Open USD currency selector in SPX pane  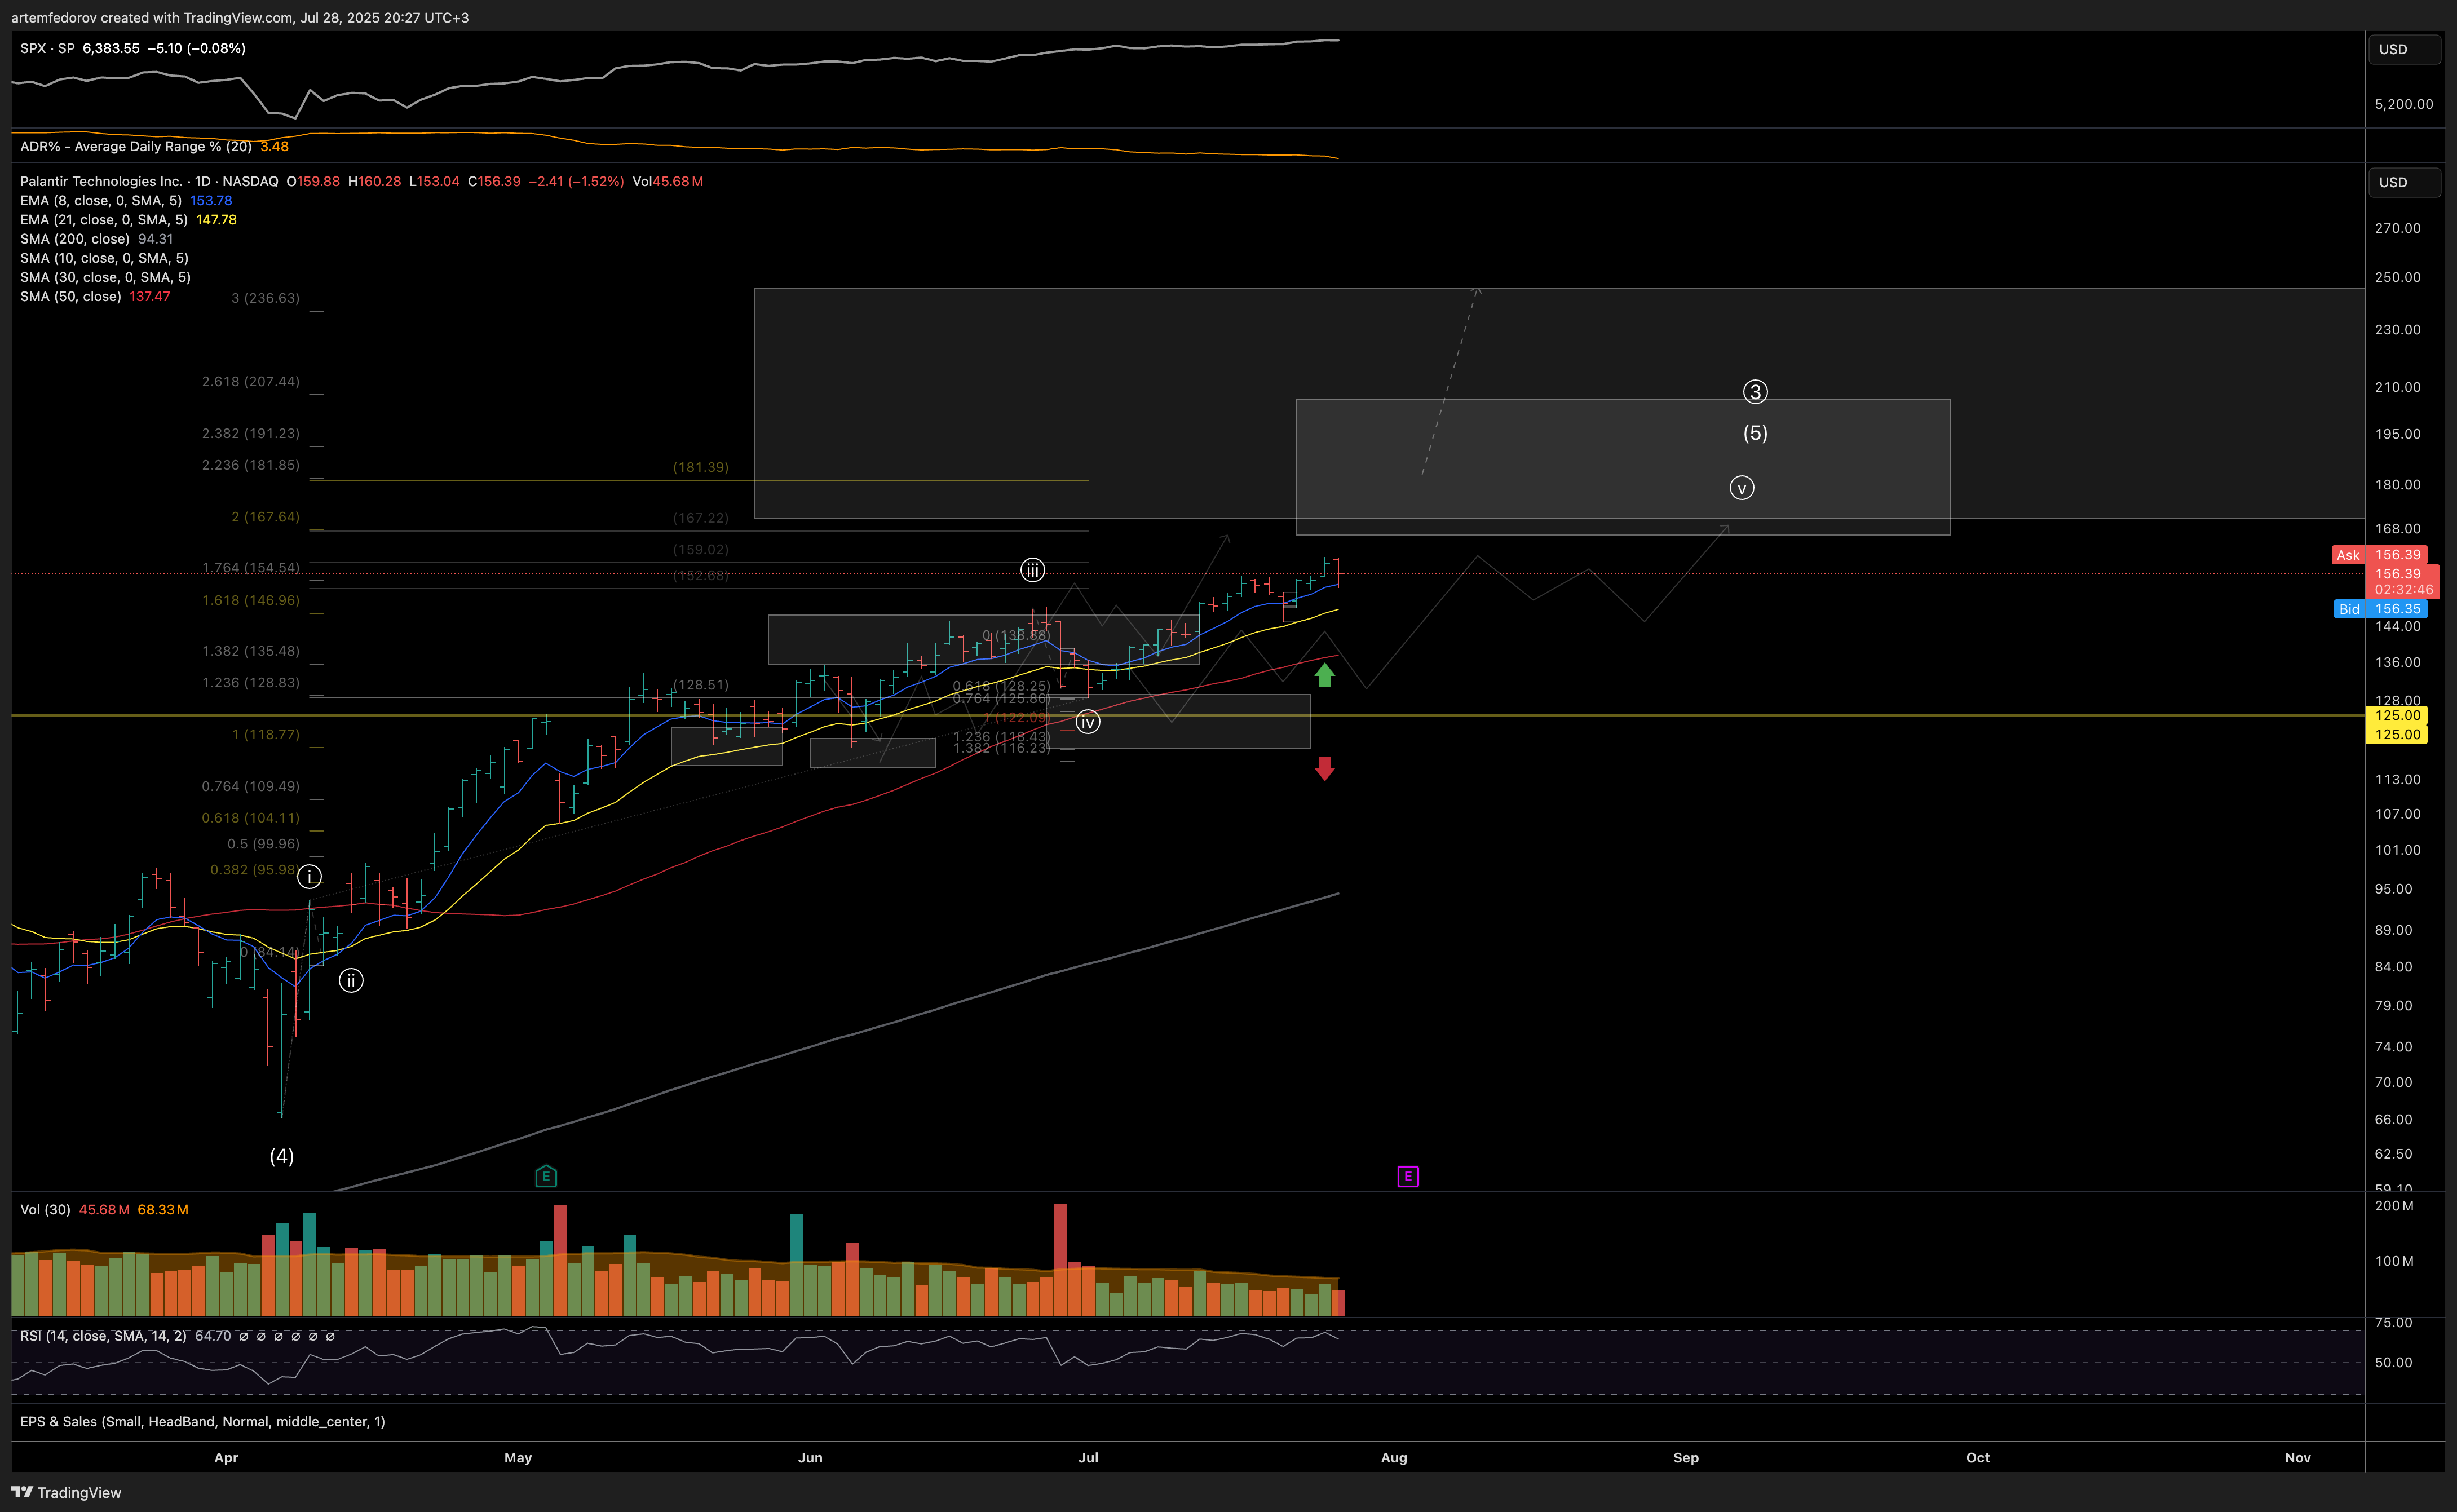tap(2404, 49)
